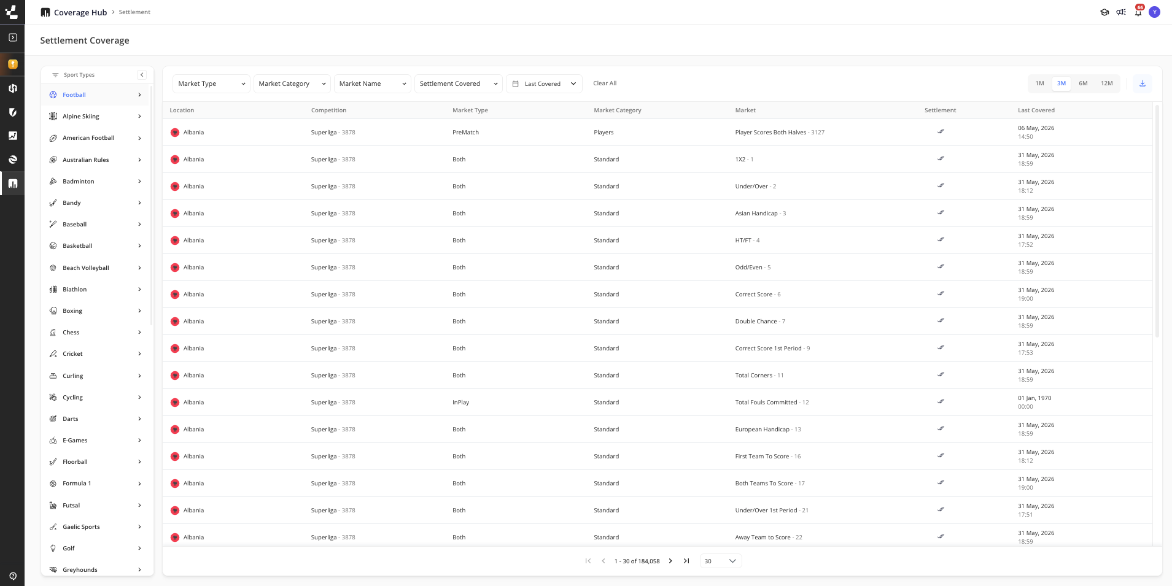The width and height of the screenshot is (1172, 586).
Task: Select the 1M time range
Action: coord(1039,83)
